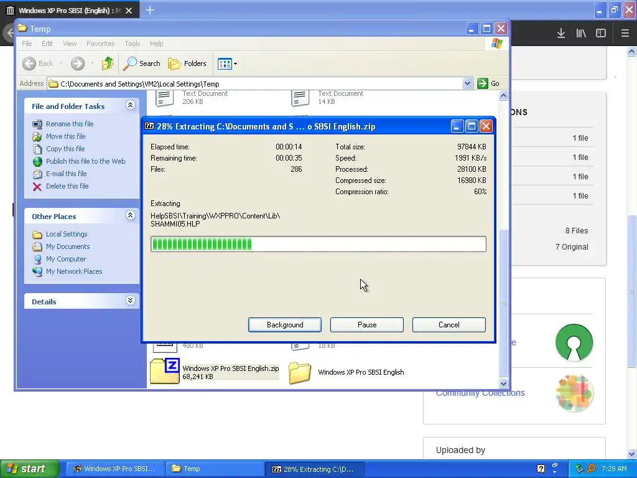Close the Windows XP Pro SBSI browser tab

click(128, 11)
